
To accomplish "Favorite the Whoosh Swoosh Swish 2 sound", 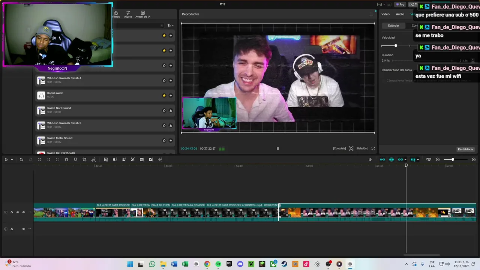I will (x=164, y=125).
